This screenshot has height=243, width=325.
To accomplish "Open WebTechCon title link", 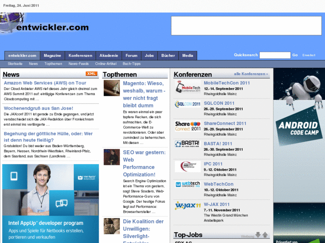I will [219, 184].
